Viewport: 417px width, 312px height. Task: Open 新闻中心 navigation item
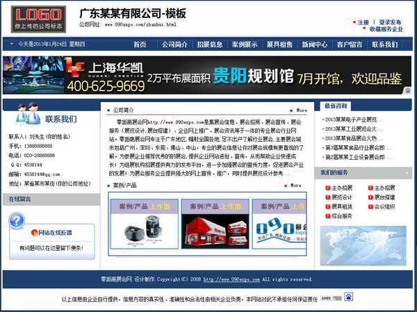coord(315,44)
